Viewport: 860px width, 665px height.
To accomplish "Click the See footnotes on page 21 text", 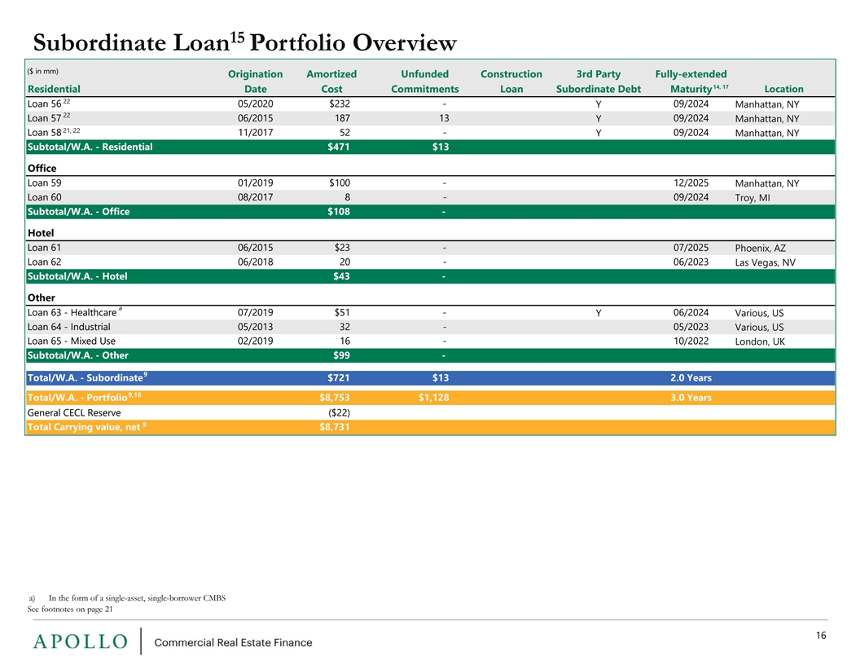I will coord(70,609).
